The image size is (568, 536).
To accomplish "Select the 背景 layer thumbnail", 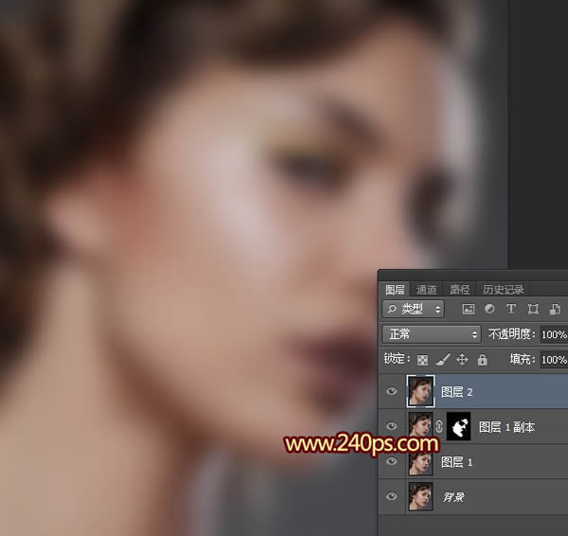I will (x=420, y=496).
